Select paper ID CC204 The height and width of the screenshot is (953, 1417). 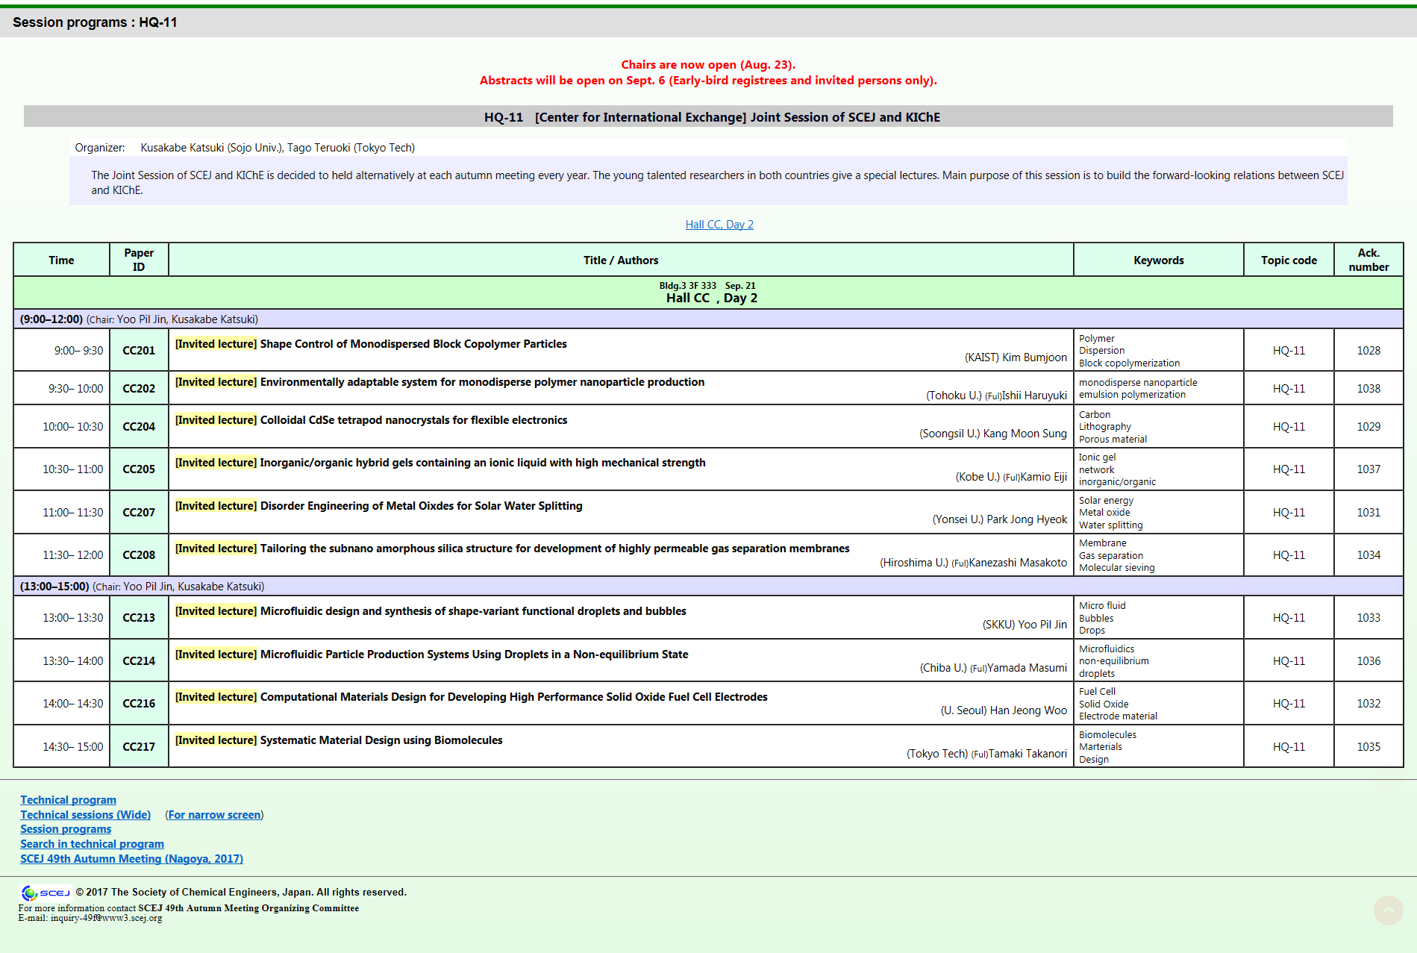tap(139, 427)
